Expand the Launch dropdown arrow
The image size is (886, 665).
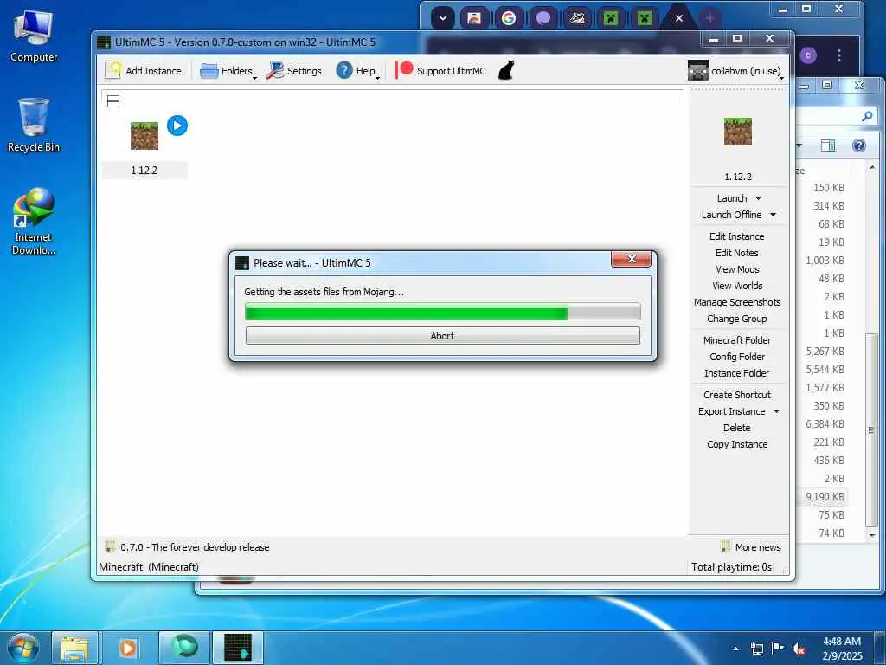758,198
